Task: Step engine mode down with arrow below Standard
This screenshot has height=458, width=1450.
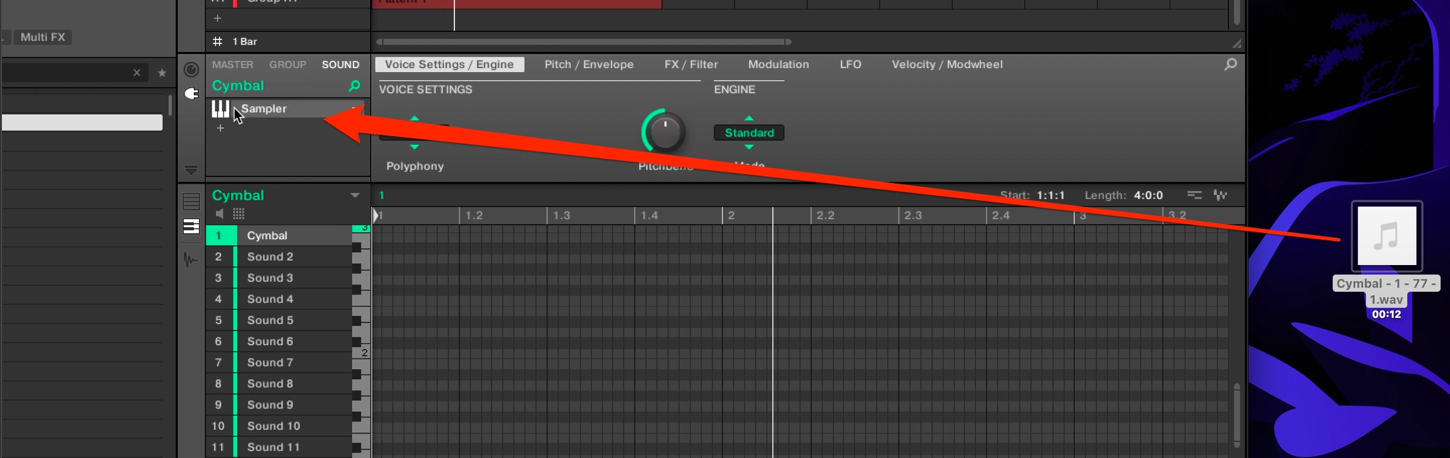Action: click(x=749, y=146)
